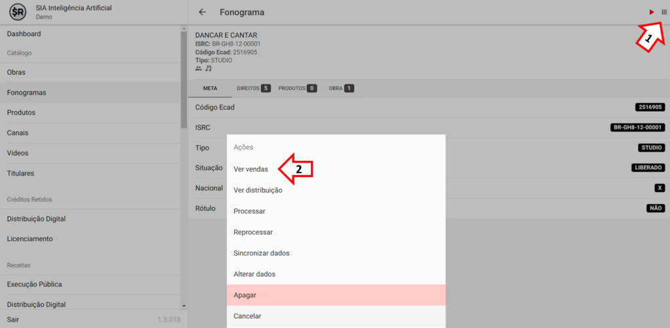Click Sincronizar dados option
Viewport: 670px width, 328px height.
(261, 253)
